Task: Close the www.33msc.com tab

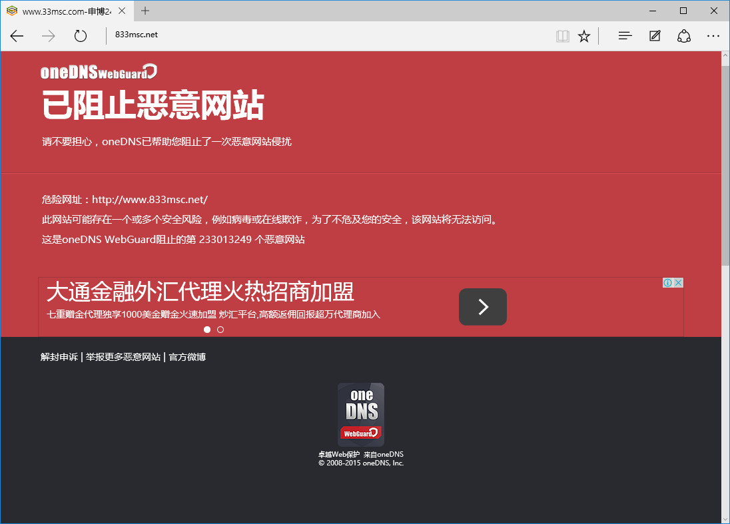Action: pos(122,11)
